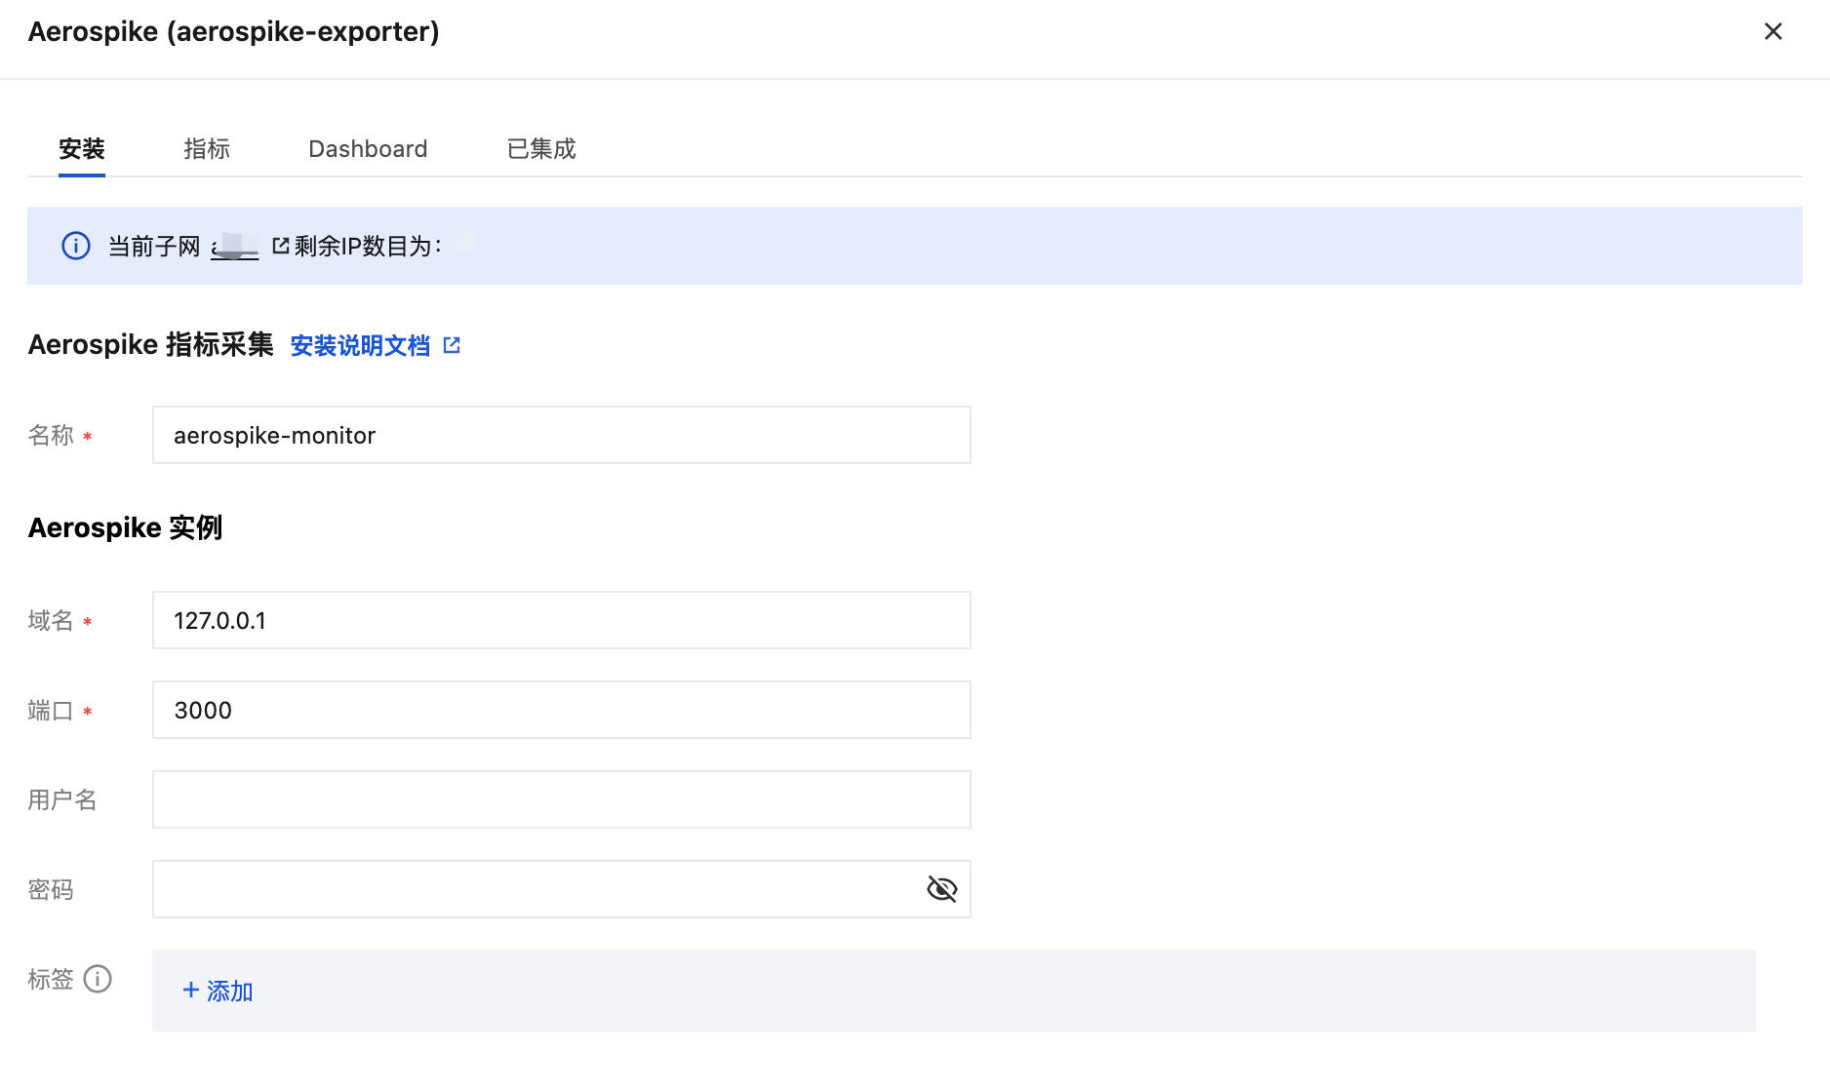Toggle password visibility eye icon
This screenshot has height=1088, width=1830.
[x=941, y=889]
